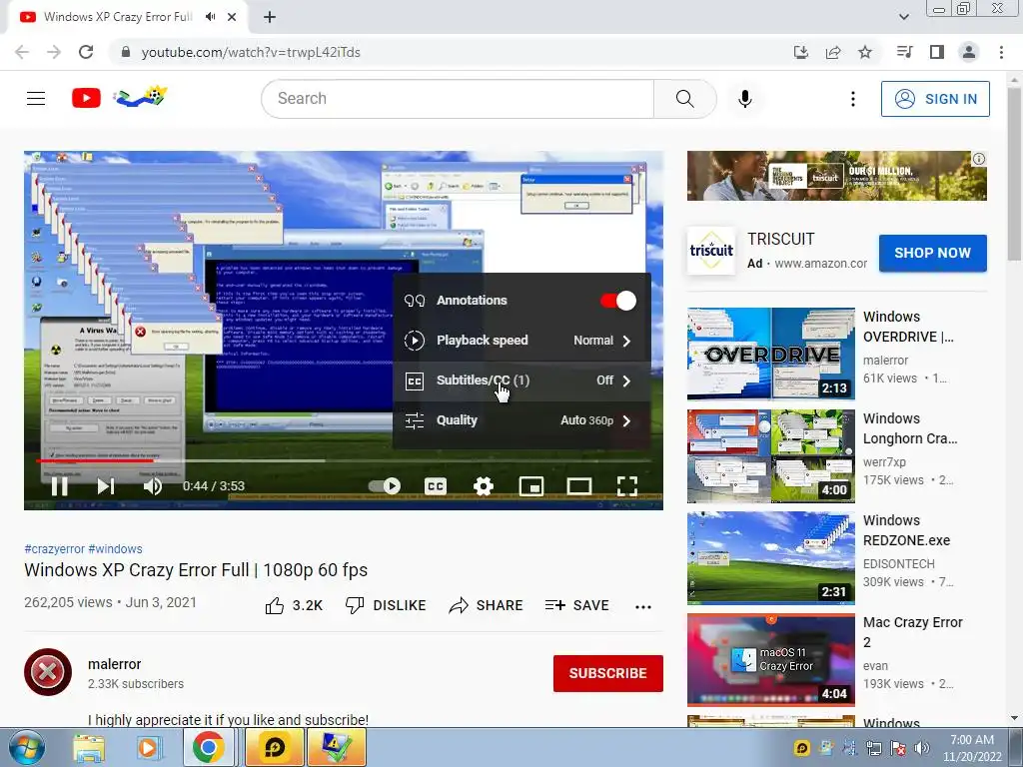Toggle the autoplay switch in player
The height and width of the screenshot is (767, 1023).
coord(385,486)
